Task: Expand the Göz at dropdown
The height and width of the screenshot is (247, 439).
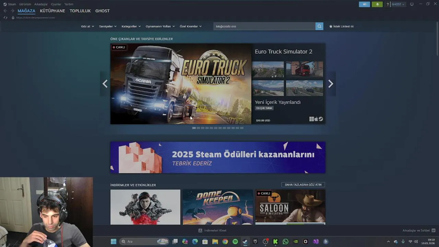Action: [87, 26]
